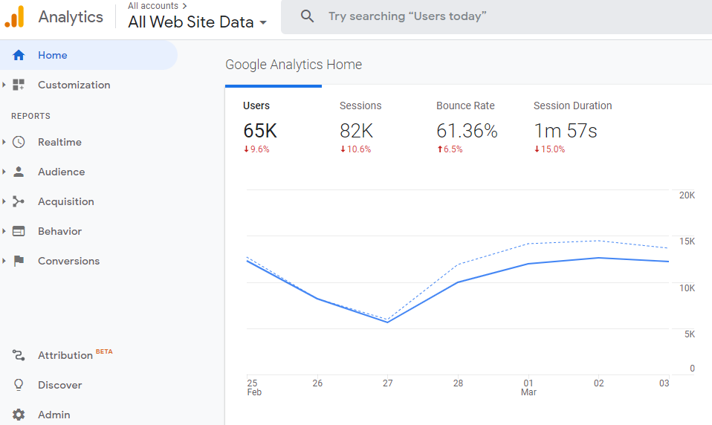
Task: Click the Realtime clock icon
Action: (x=19, y=142)
